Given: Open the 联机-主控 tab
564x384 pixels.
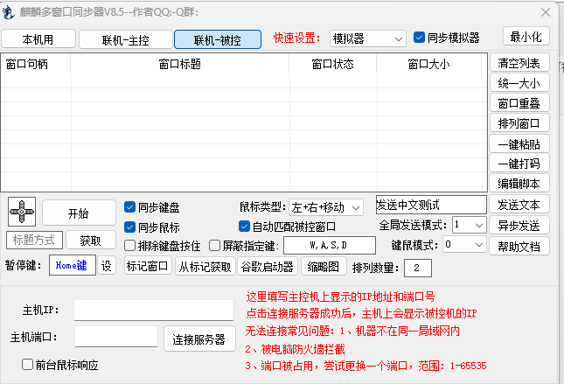Looking at the screenshot, I should pos(125,39).
